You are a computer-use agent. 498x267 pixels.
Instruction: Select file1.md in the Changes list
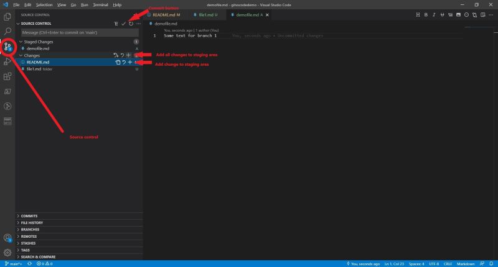(x=79, y=69)
